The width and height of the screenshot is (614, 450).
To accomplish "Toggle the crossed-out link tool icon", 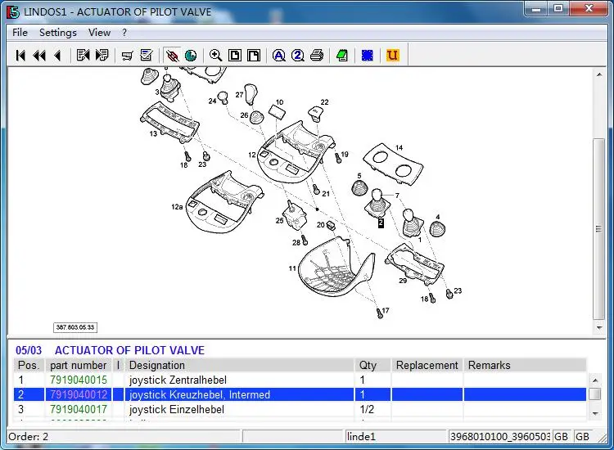I will [x=172, y=56].
